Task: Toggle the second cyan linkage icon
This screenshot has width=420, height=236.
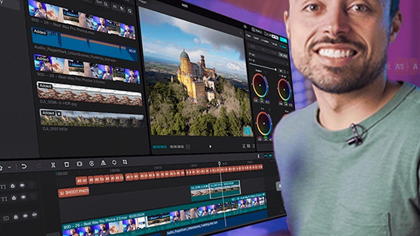Action: pyautogui.click(x=270, y=156)
